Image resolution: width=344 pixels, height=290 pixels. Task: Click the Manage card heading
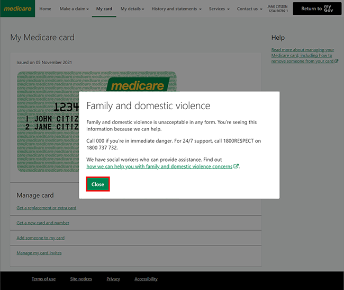pyautogui.click(x=35, y=195)
